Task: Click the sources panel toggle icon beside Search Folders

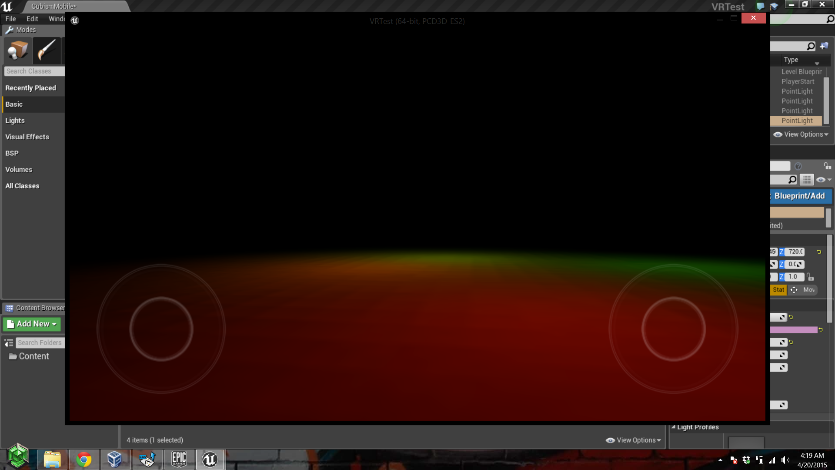Action: pos(9,343)
